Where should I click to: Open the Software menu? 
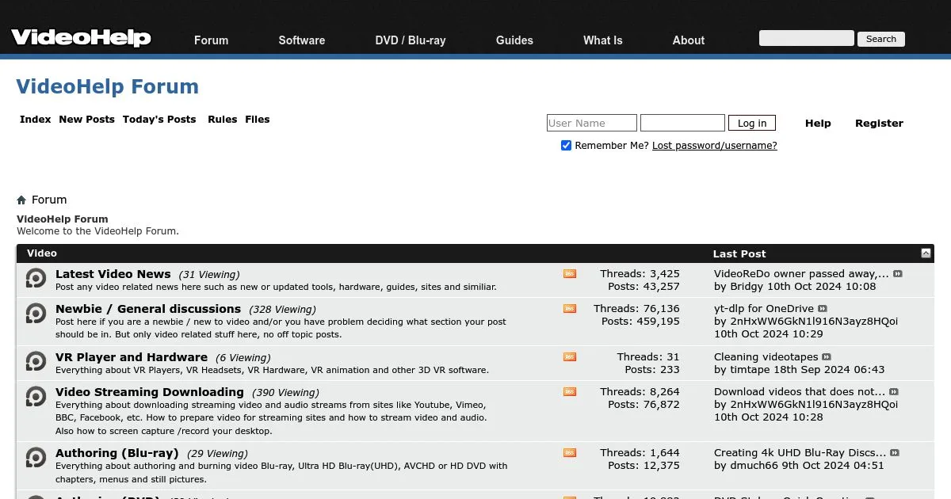coord(302,40)
